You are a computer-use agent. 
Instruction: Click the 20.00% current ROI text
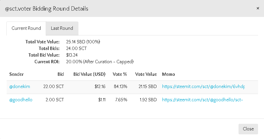click(x=100, y=62)
